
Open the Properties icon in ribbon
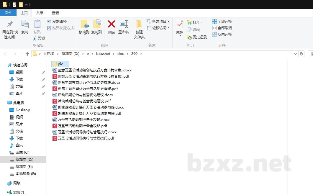tap(180, 24)
